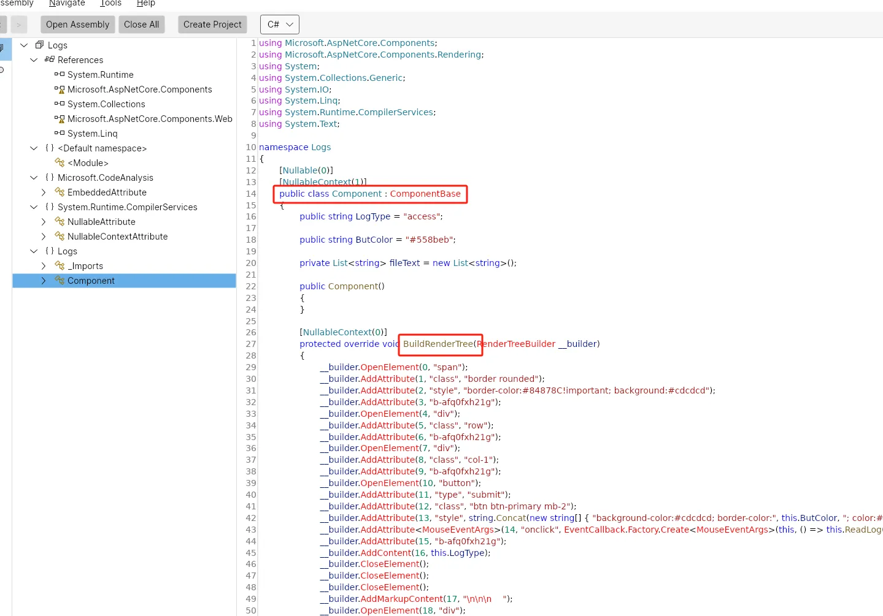Click the Open Assembly button

[x=77, y=25]
